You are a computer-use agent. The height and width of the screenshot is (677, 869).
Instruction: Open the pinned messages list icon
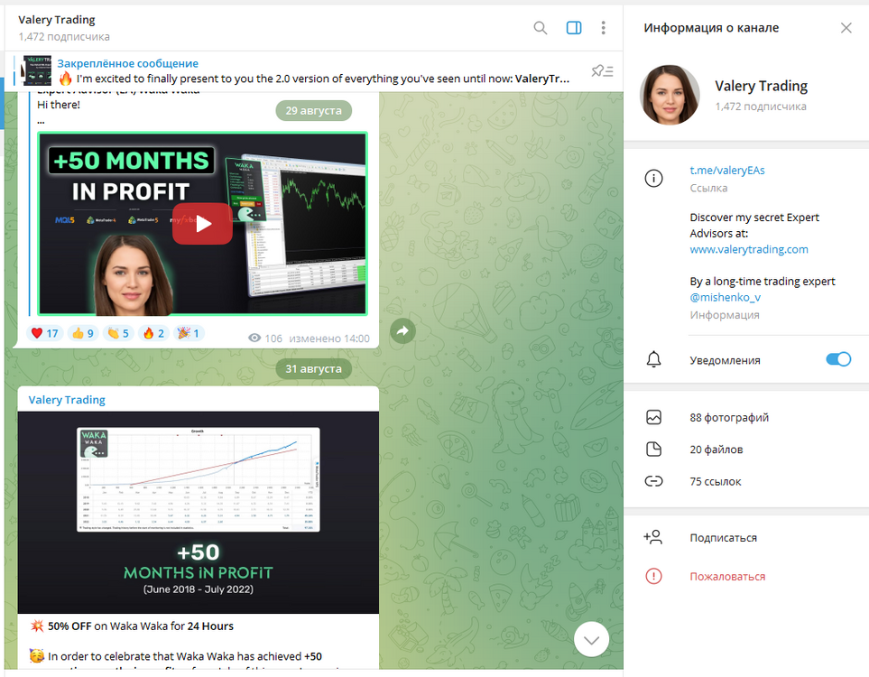pos(602,71)
